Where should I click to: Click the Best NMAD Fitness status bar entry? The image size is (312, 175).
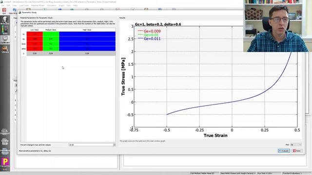point(238,173)
